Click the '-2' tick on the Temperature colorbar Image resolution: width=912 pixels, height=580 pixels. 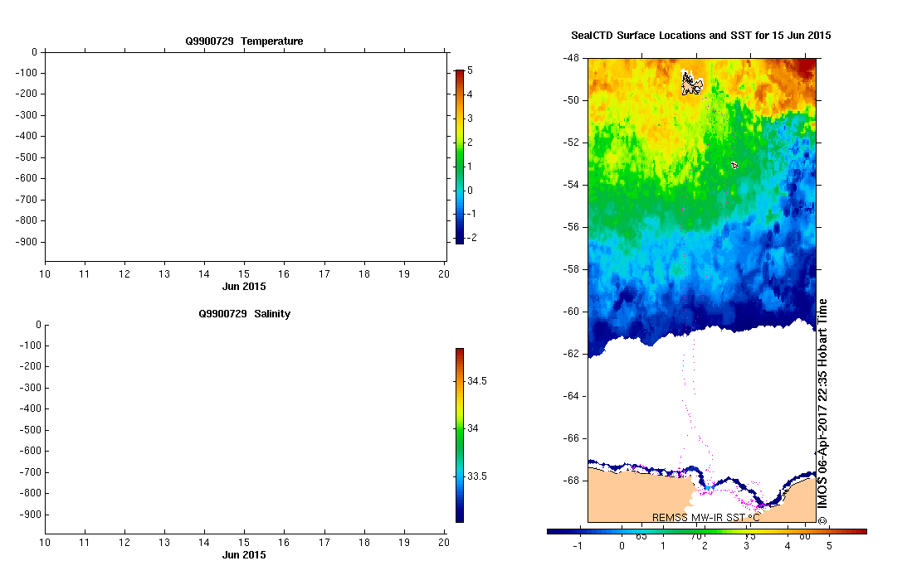coord(471,238)
